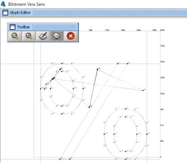187x163 pixels.
Task: Select the slash stroke's top-right corner point
Action: pos(128,64)
